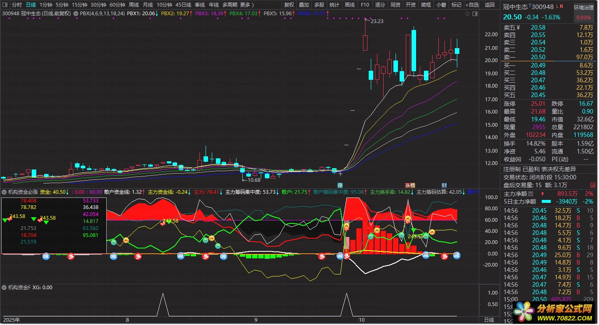Toggle the left sidebar panel icon
Screen dimensions: 599x325
tap(5, 5)
